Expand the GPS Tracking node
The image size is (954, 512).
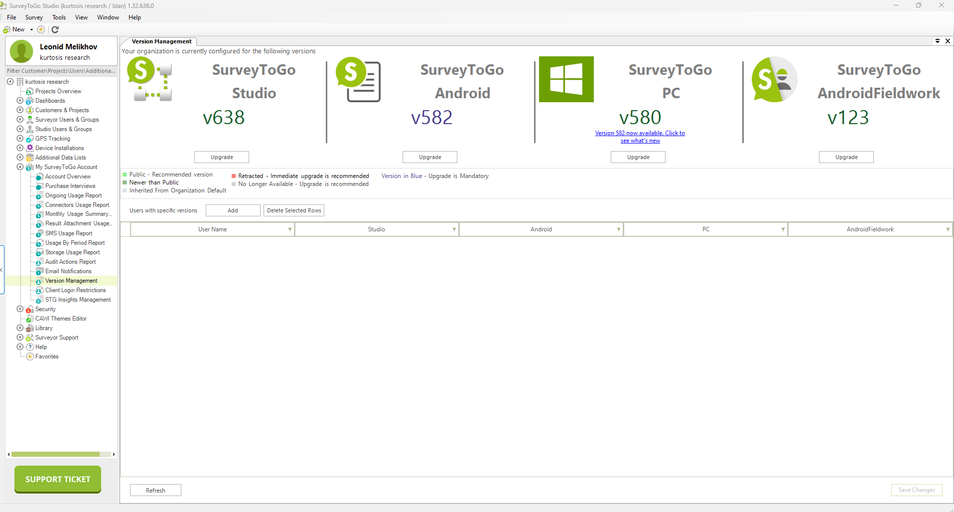[x=20, y=138]
